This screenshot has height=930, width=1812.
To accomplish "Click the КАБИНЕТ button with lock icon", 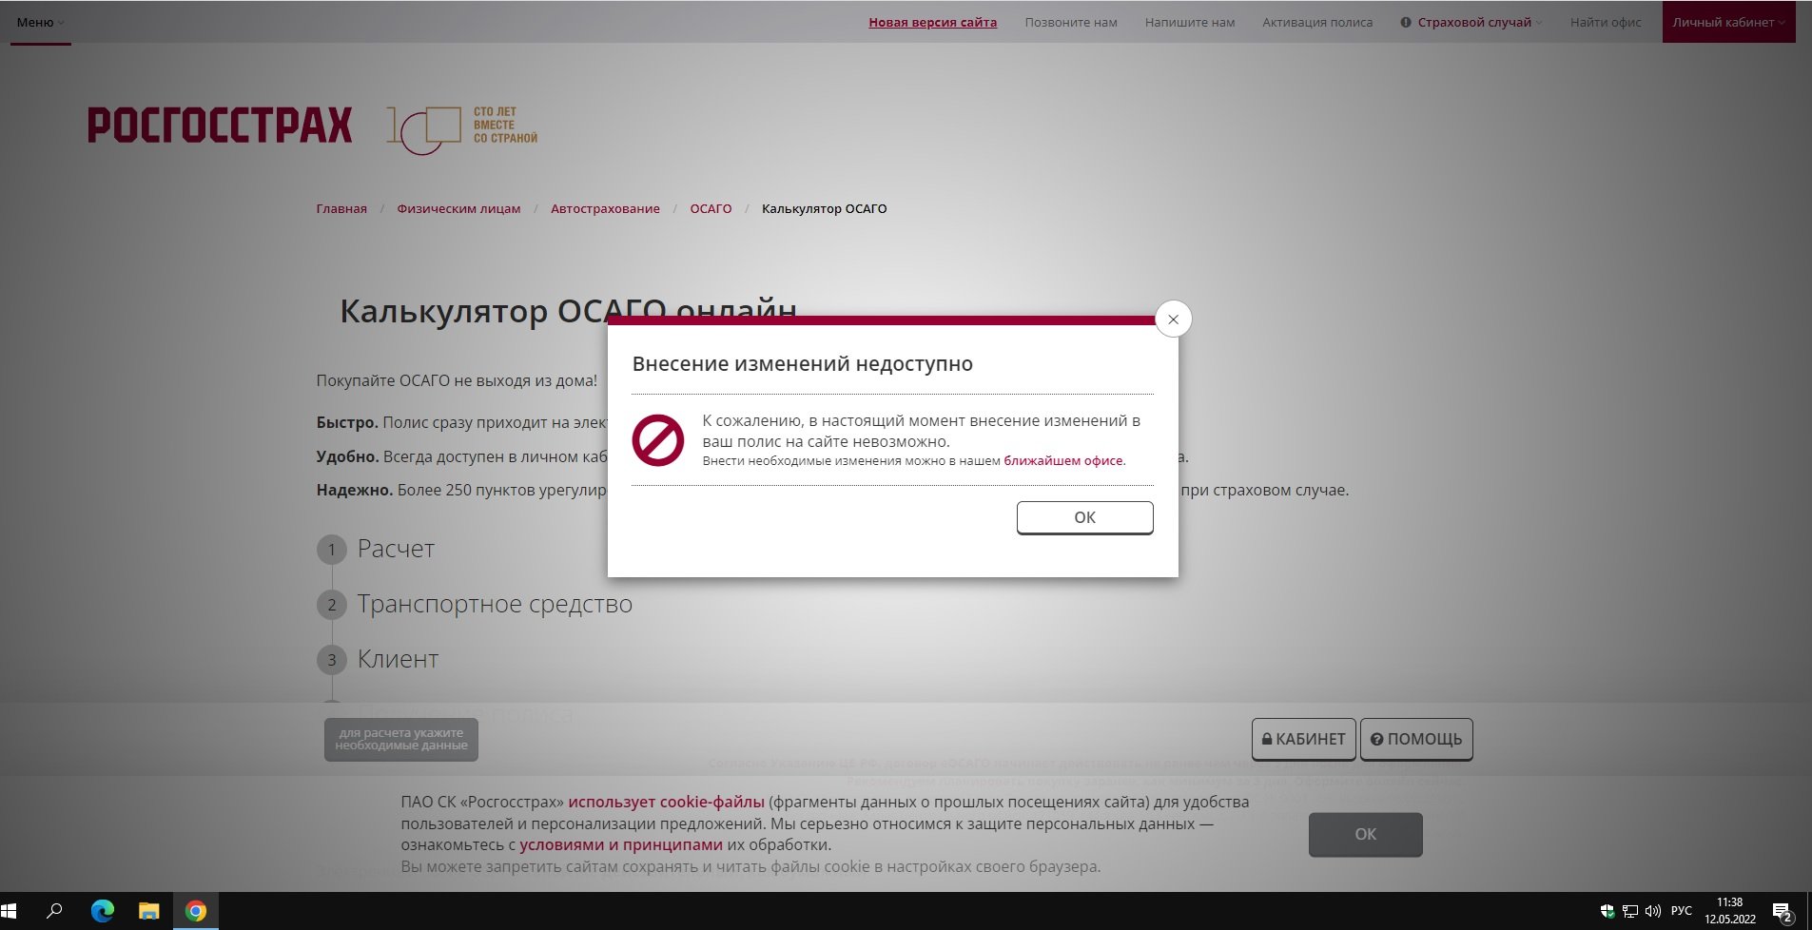I will coord(1303,739).
